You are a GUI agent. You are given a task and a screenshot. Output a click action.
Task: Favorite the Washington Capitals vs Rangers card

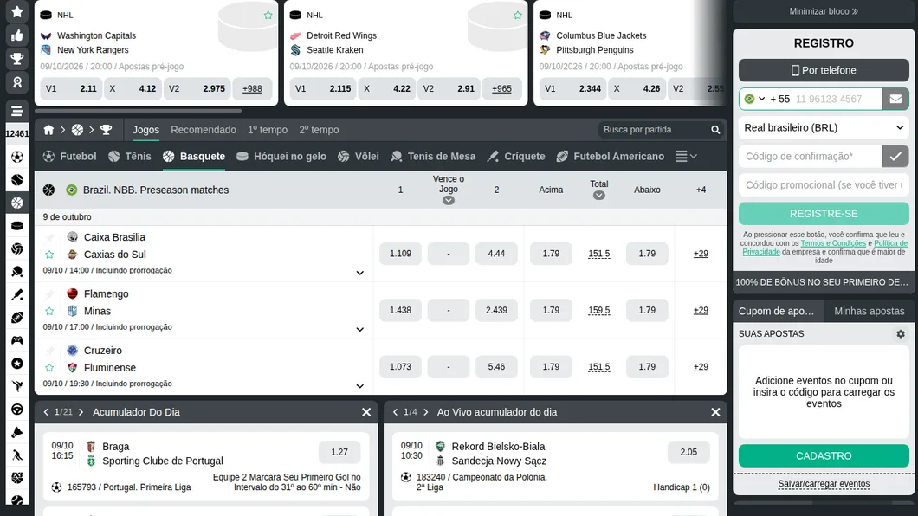268,16
